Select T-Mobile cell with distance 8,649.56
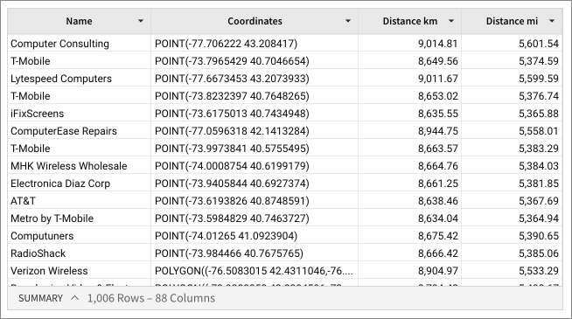This screenshot has height=319, width=572. point(80,61)
